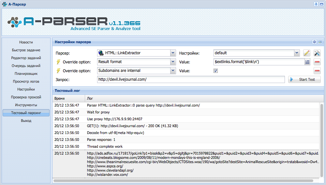
Task: Select the 'Decode from utf-8(meta http-equiv)' row
Action: (x=186, y=133)
